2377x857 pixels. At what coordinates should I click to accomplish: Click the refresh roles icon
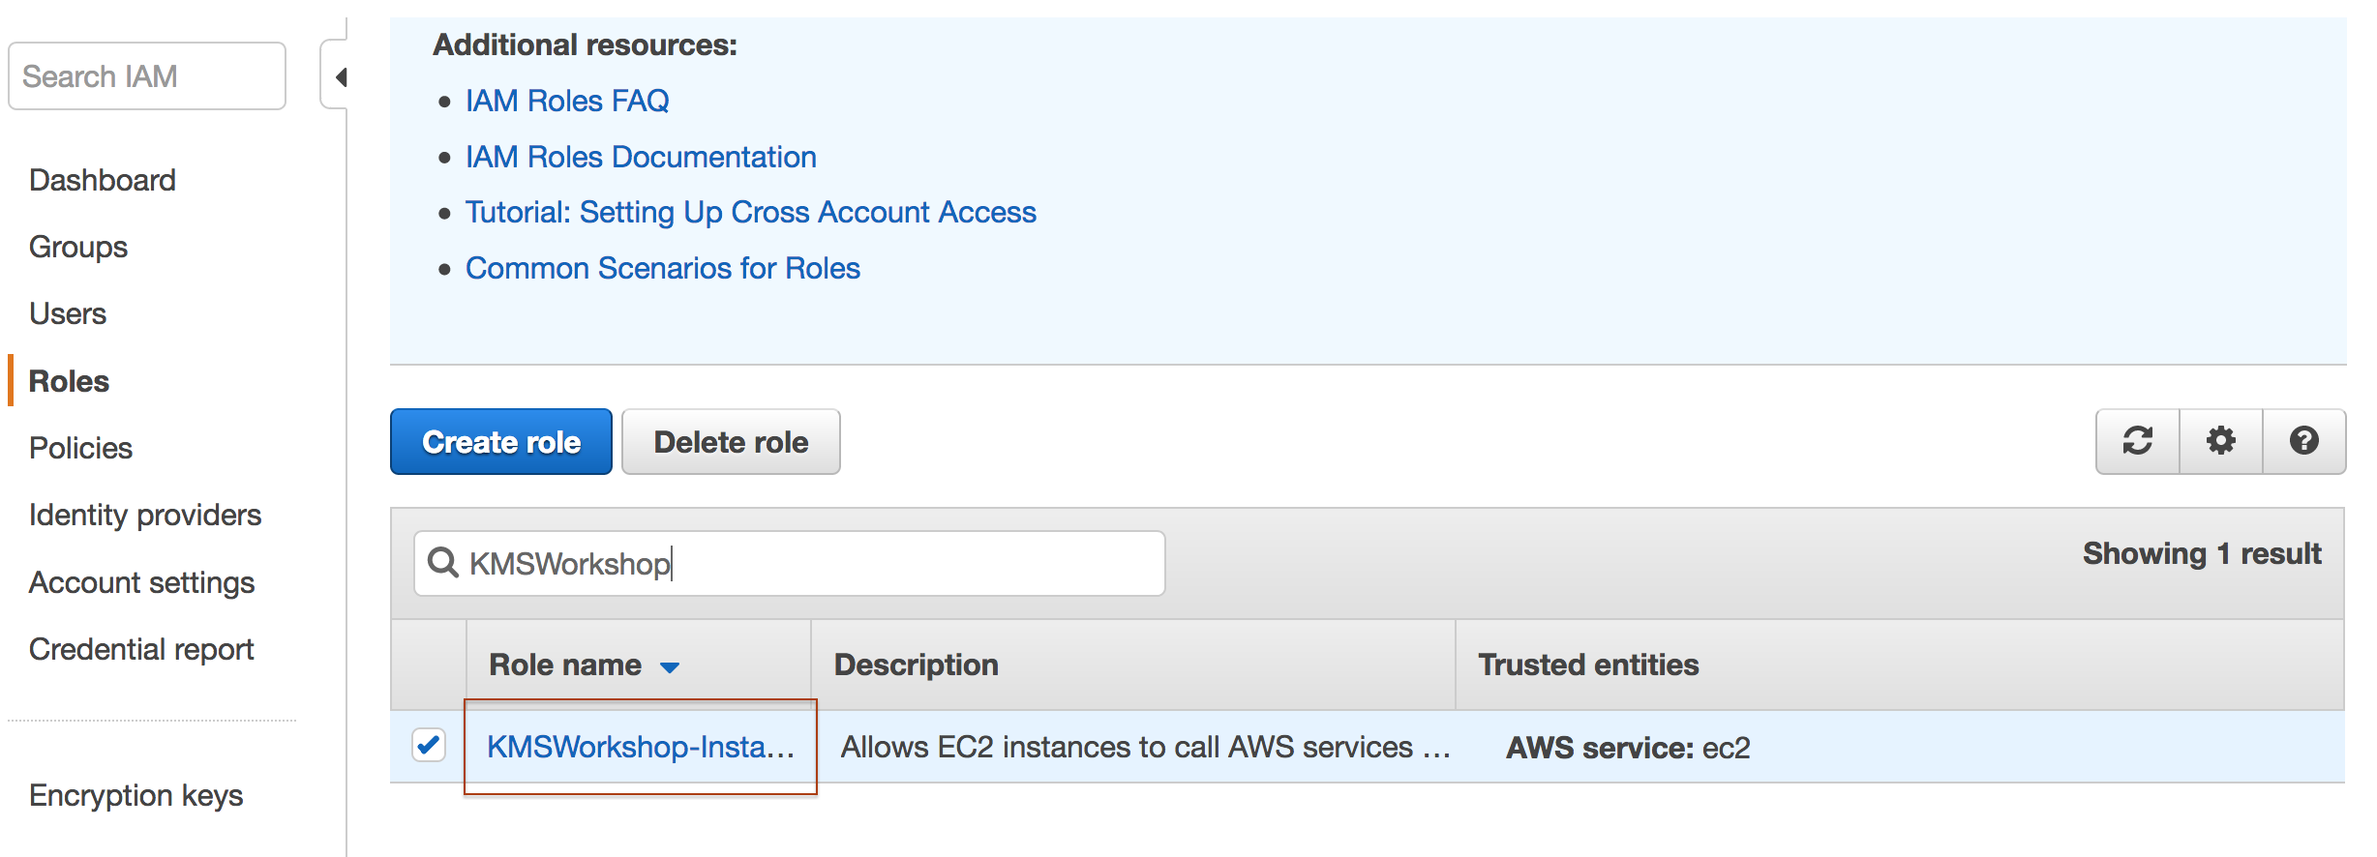point(2137,441)
